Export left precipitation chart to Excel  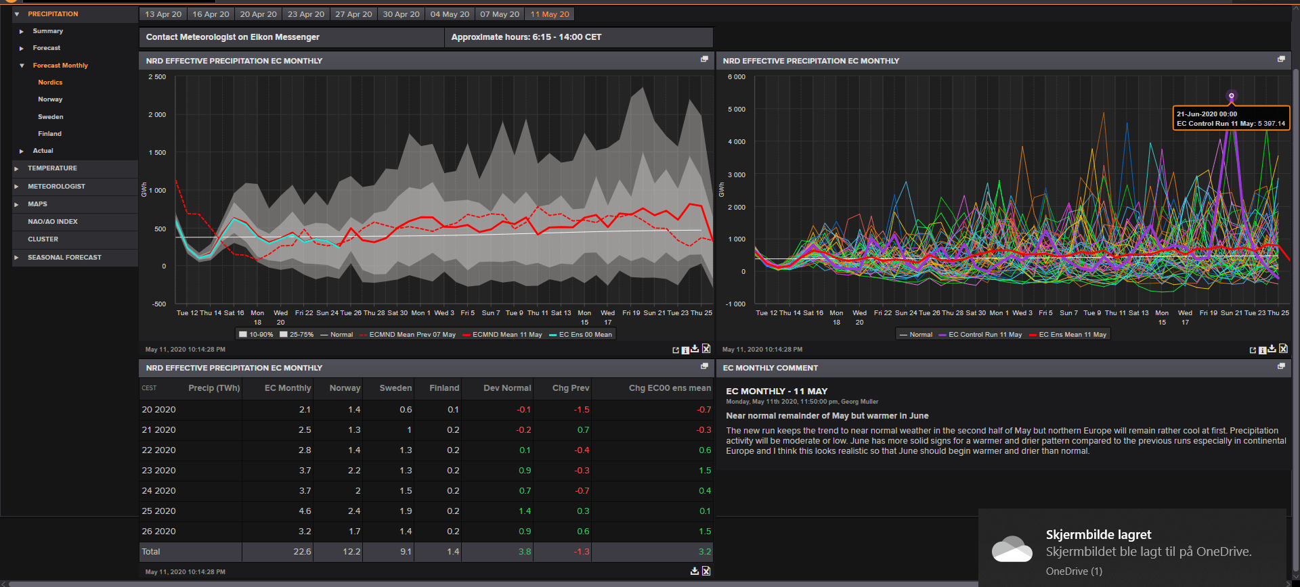tap(706, 349)
